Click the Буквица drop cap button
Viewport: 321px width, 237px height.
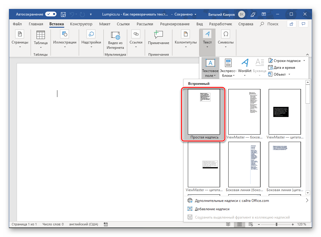click(259, 68)
